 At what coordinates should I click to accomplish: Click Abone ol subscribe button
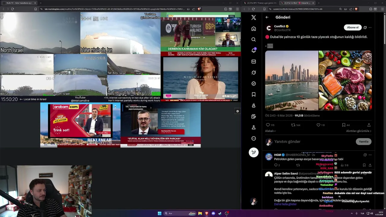pyautogui.click(x=353, y=27)
